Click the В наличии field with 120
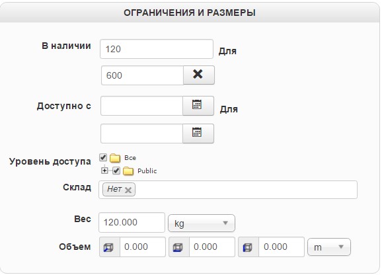This screenshot has height=275, width=384. [157, 49]
